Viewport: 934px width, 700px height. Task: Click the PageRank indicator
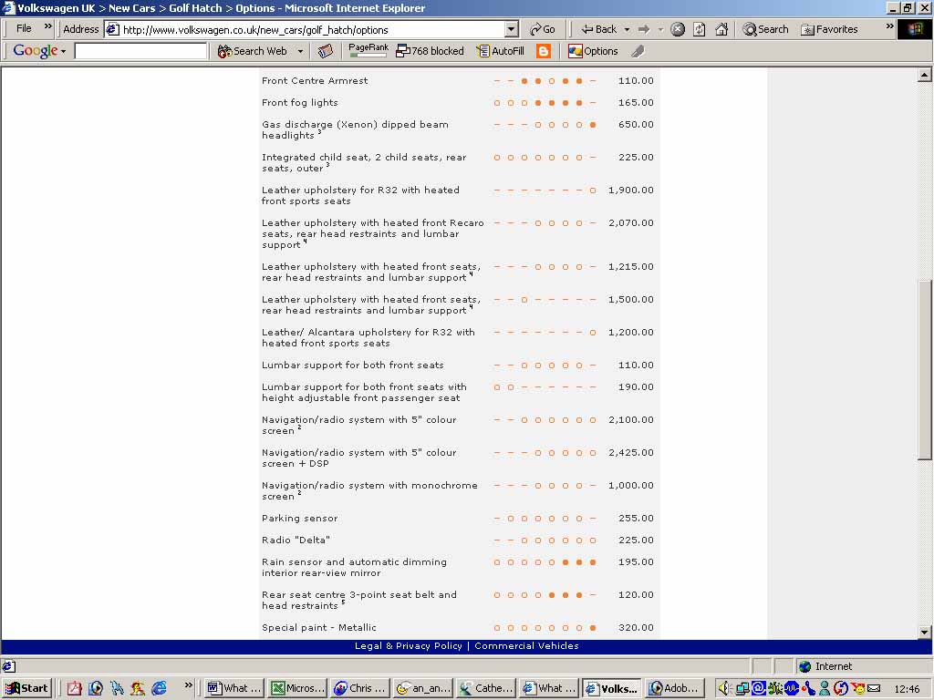pyautogui.click(x=368, y=51)
